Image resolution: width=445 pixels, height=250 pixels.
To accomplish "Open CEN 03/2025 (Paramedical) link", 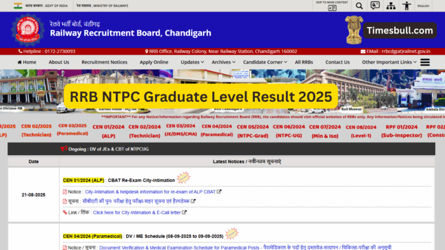I will coord(72,130).
